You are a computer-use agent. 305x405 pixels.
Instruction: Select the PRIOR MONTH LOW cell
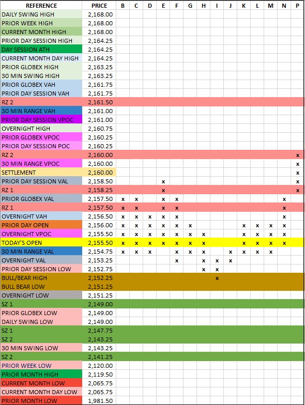click(41, 401)
